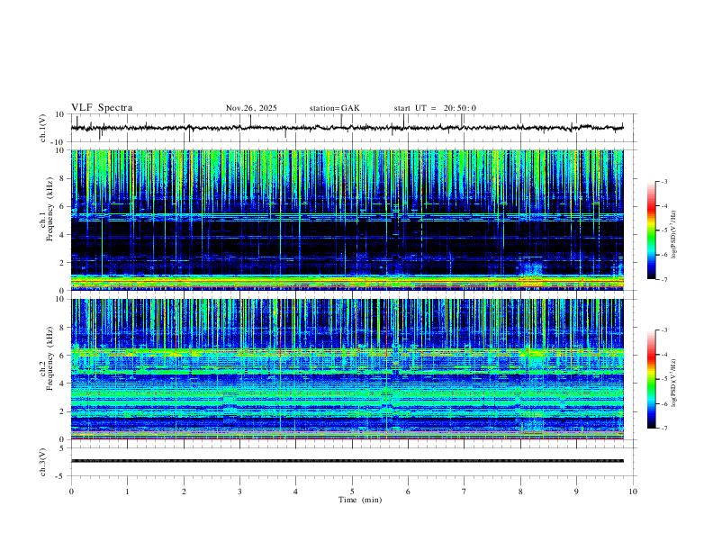
Task: Click the date 'Nov.26, 2025'
Action: point(251,108)
